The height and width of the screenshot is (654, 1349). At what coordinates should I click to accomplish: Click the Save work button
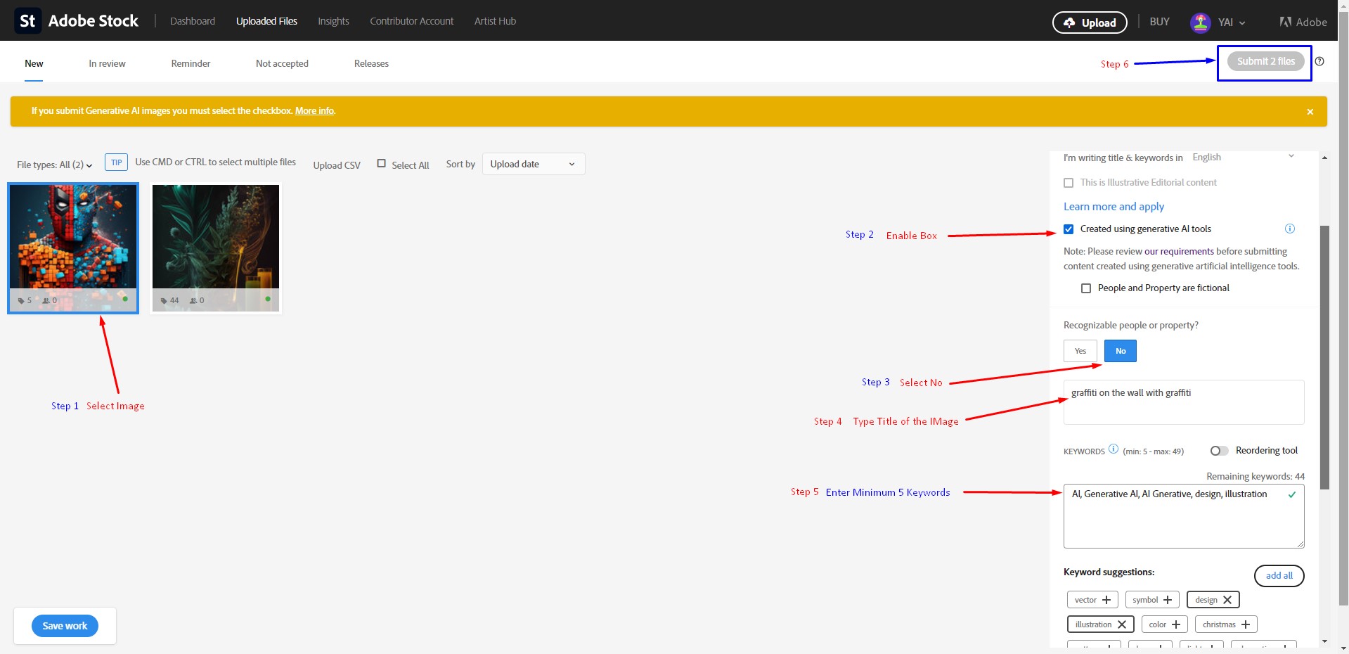(65, 626)
